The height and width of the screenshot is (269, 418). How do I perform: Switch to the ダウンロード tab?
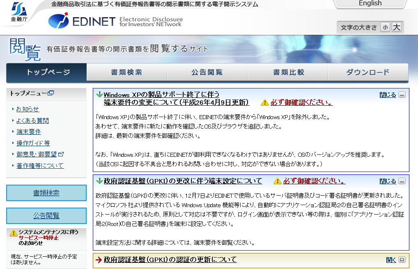[x=368, y=71]
